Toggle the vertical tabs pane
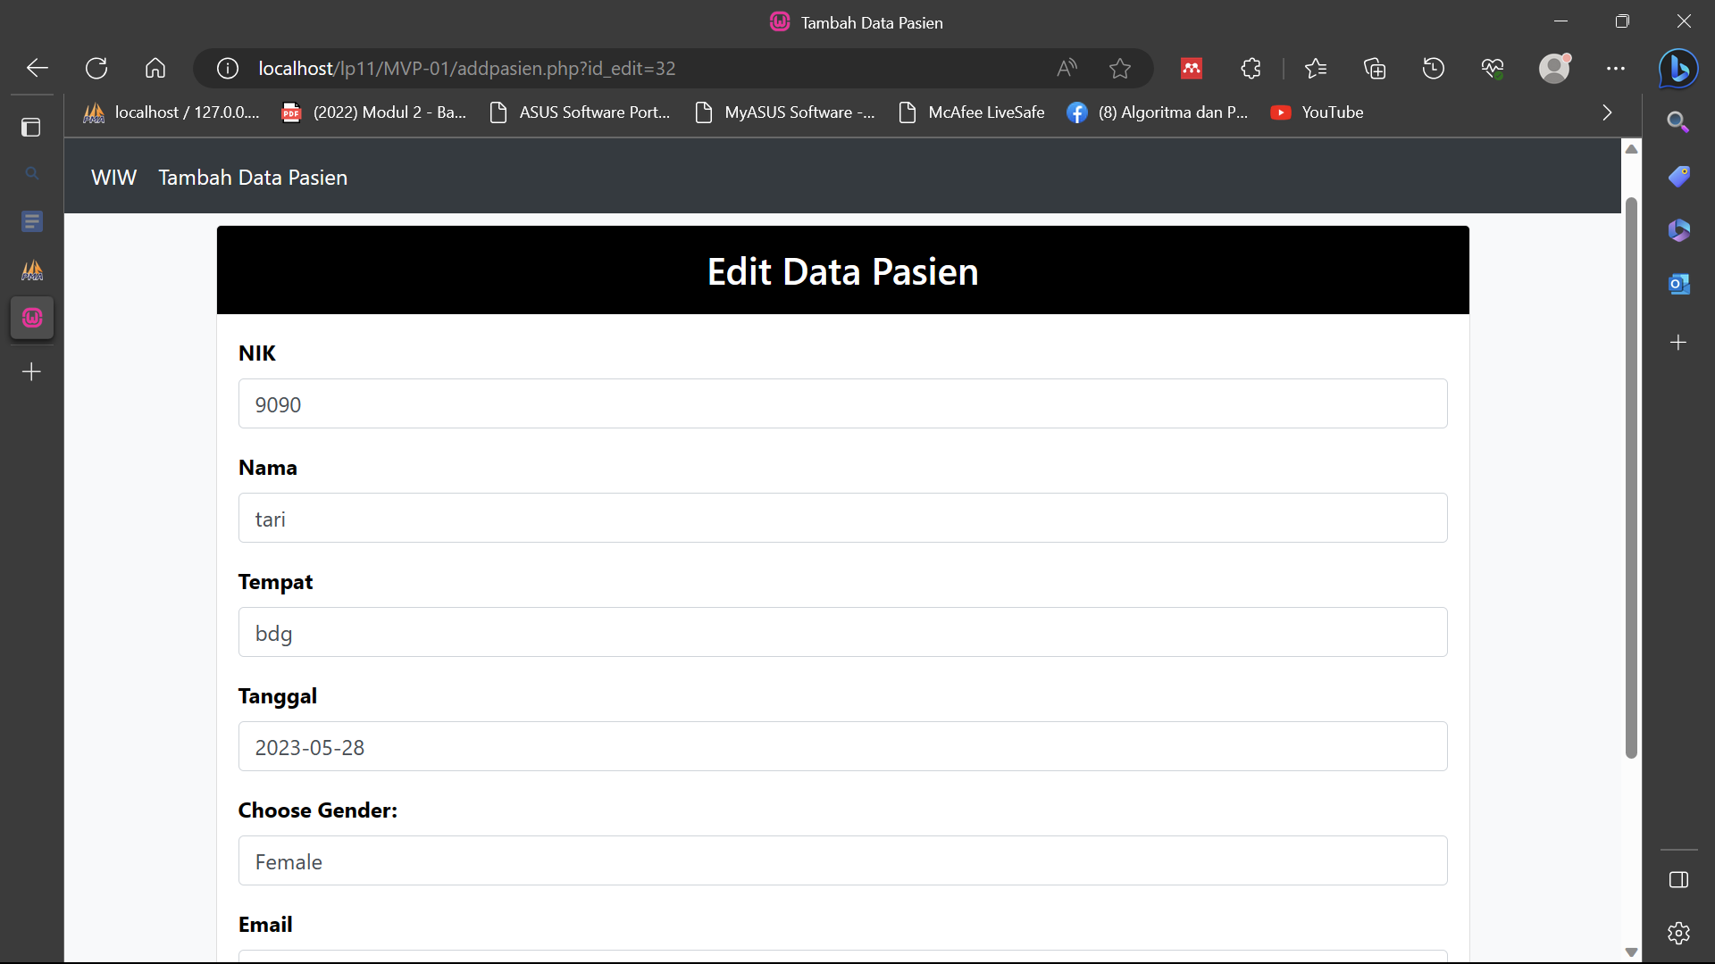This screenshot has width=1715, height=964. pyautogui.click(x=31, y=128)
